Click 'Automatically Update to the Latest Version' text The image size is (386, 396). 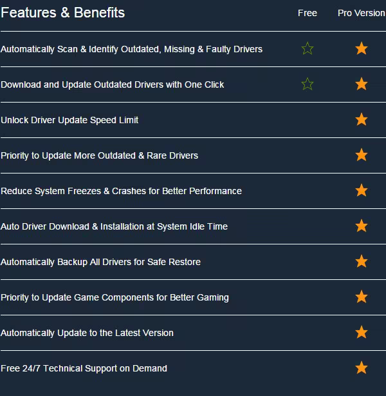click(x=87, y=333)
